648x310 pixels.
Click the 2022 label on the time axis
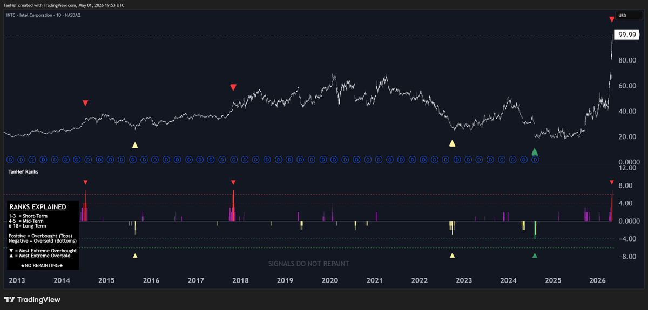pyautogui.click(x=419, y=280)
